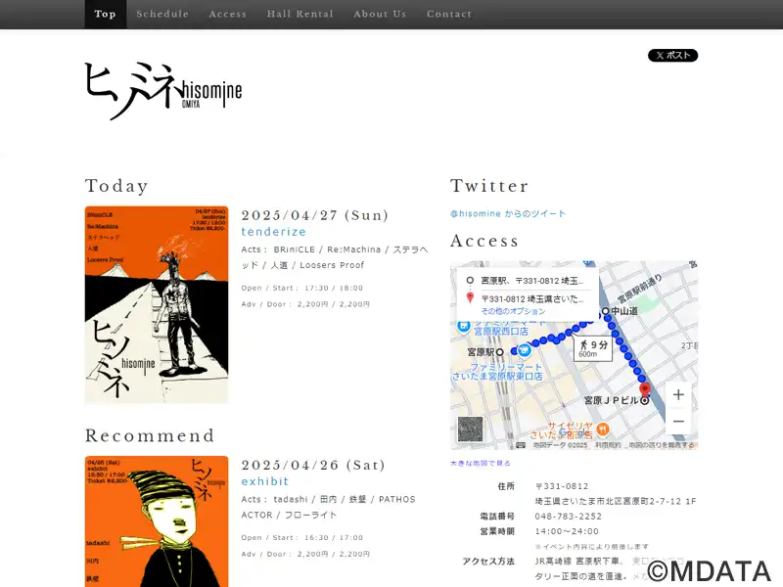The image size is (783, 587).
Task: Click the business hours 14:00～24:00
Action: pos(567,531)
